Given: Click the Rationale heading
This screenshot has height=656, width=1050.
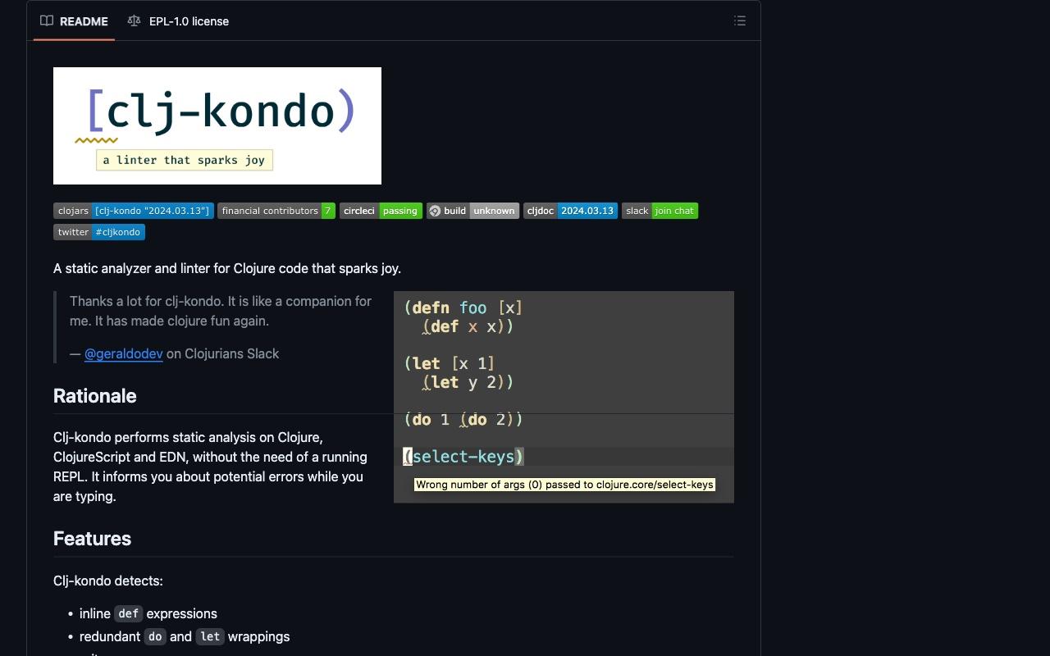Looking at the screenshot, I should [95, 396].
